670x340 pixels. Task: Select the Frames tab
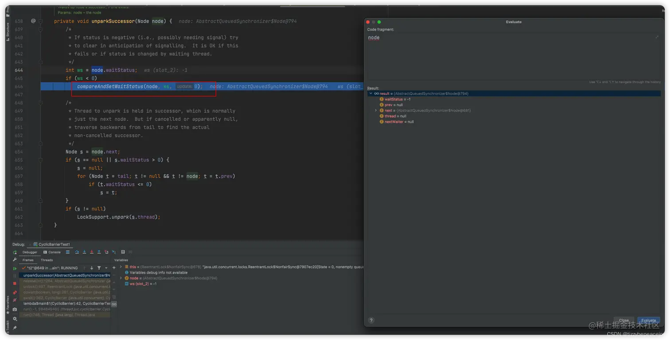[28, 260]
